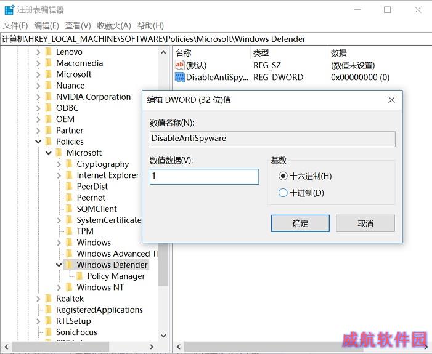Select the Partner folder icon
This screenshot has height=354, width=432.
pyautogui.click(x=49, y=131)
